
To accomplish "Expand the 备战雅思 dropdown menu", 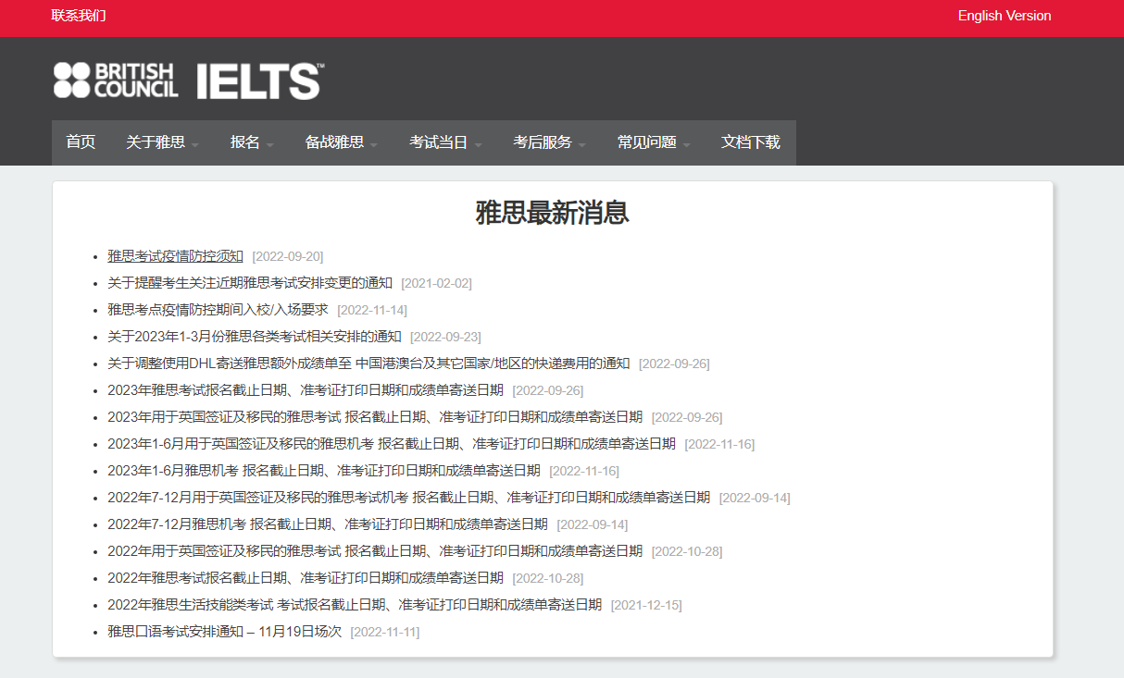I will [x=342, y=142].
